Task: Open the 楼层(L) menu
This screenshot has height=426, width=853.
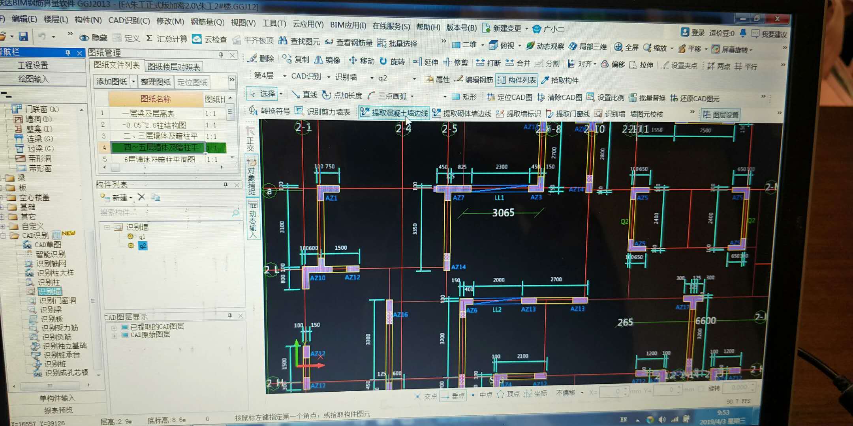Action: coord(56,19)
